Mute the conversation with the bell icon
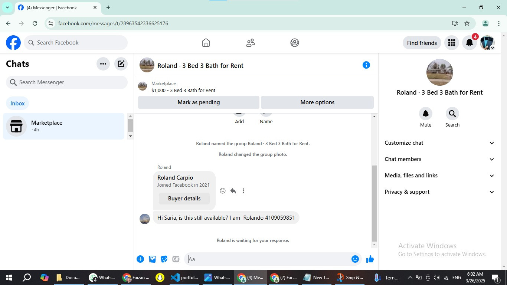Image resolution: width=507 pixels, height=285 pixels. (426, 114)
